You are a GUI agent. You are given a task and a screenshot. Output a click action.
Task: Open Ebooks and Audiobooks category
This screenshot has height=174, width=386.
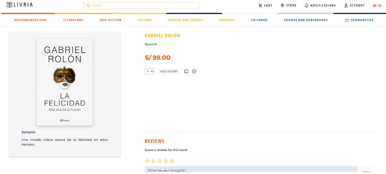point(306,20)
